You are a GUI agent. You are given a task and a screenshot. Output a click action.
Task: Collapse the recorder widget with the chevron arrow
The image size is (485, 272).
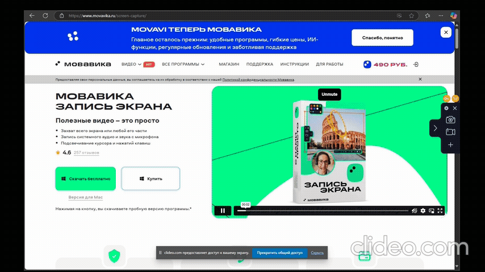click(x=435, y=128)
